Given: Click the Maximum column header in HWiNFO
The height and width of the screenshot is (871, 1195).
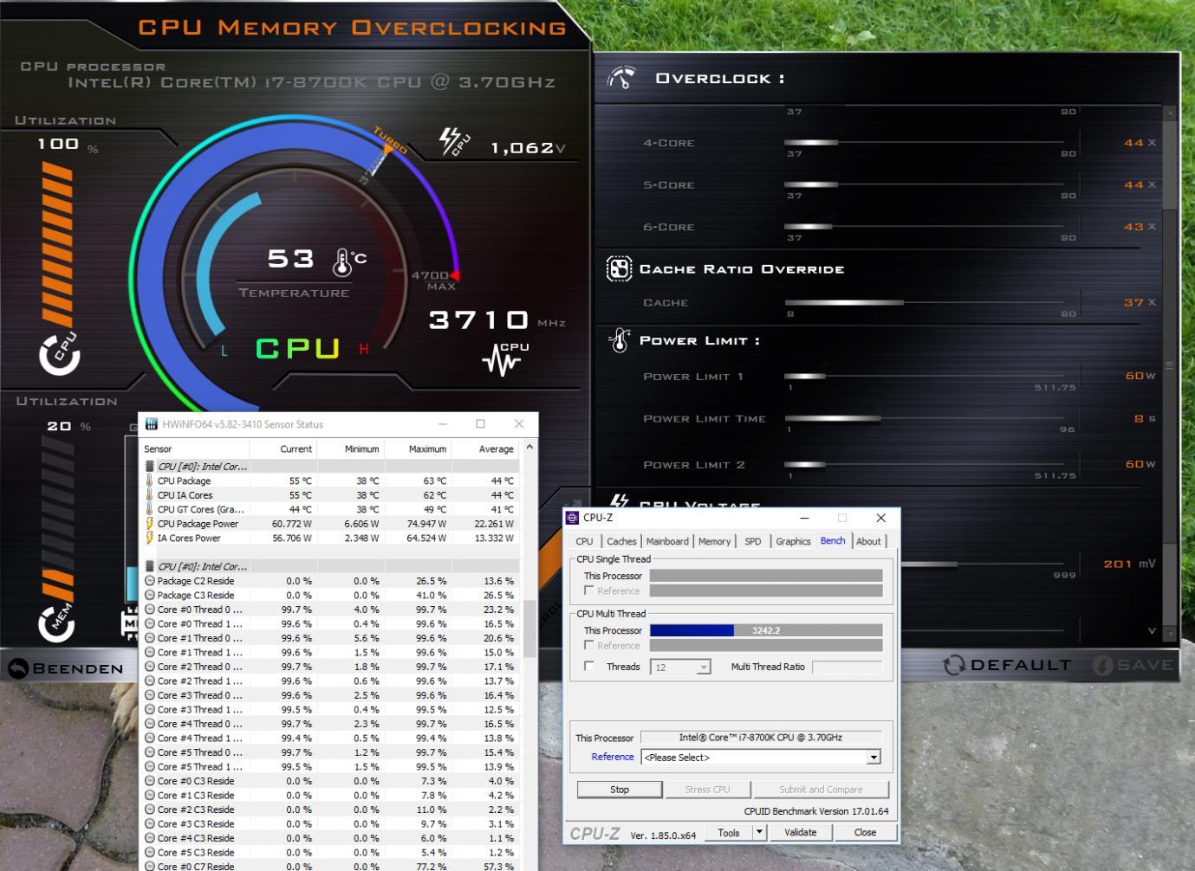Looking at the screenshot, I should click(x=418, y=448).
